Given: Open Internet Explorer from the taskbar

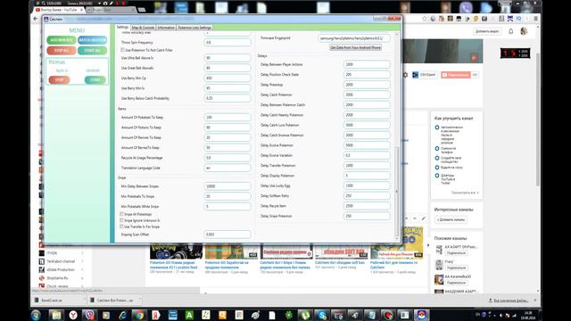Looking at the screenshot, I should click(122, 315).
